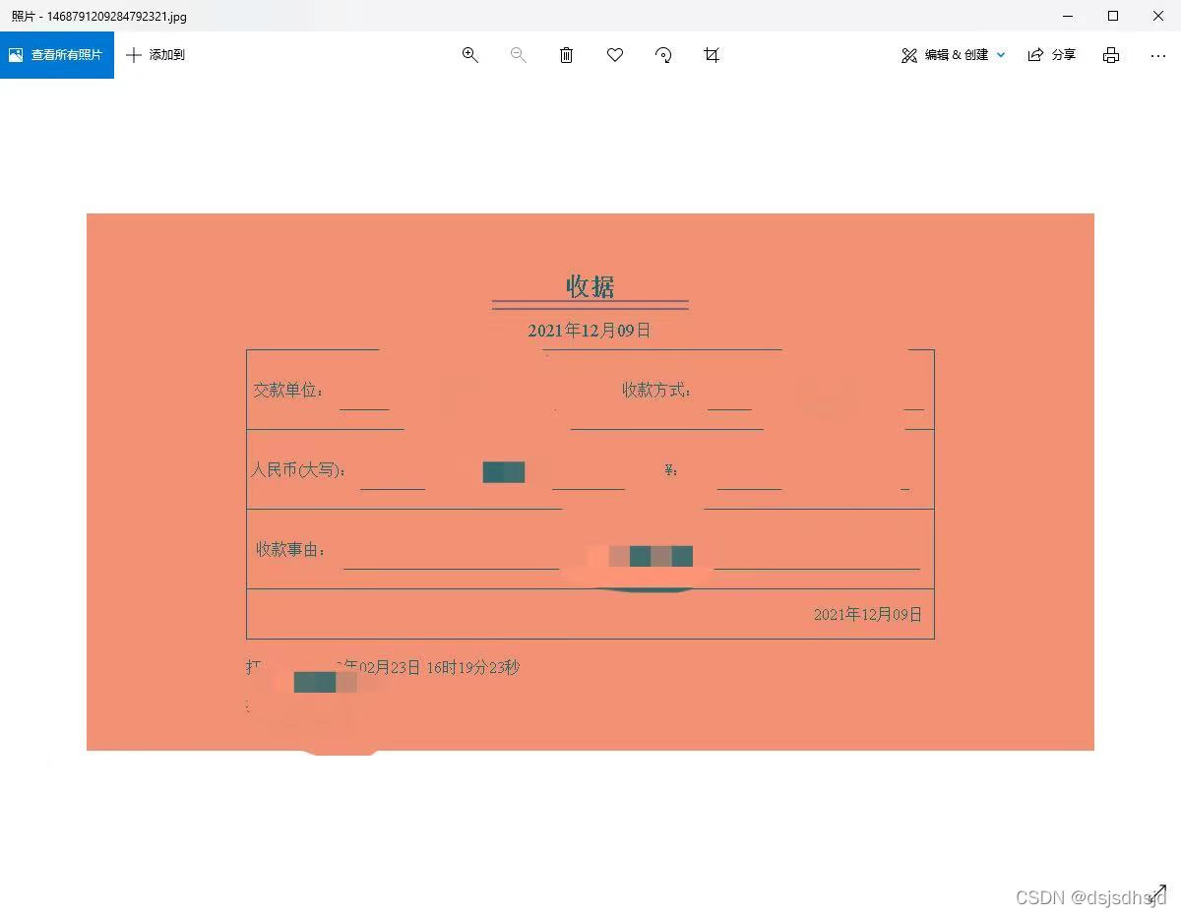This screenshot has height=917, width=1181.
Task: Click the 收据 receipt image
Action: click(x=590, y=482)
